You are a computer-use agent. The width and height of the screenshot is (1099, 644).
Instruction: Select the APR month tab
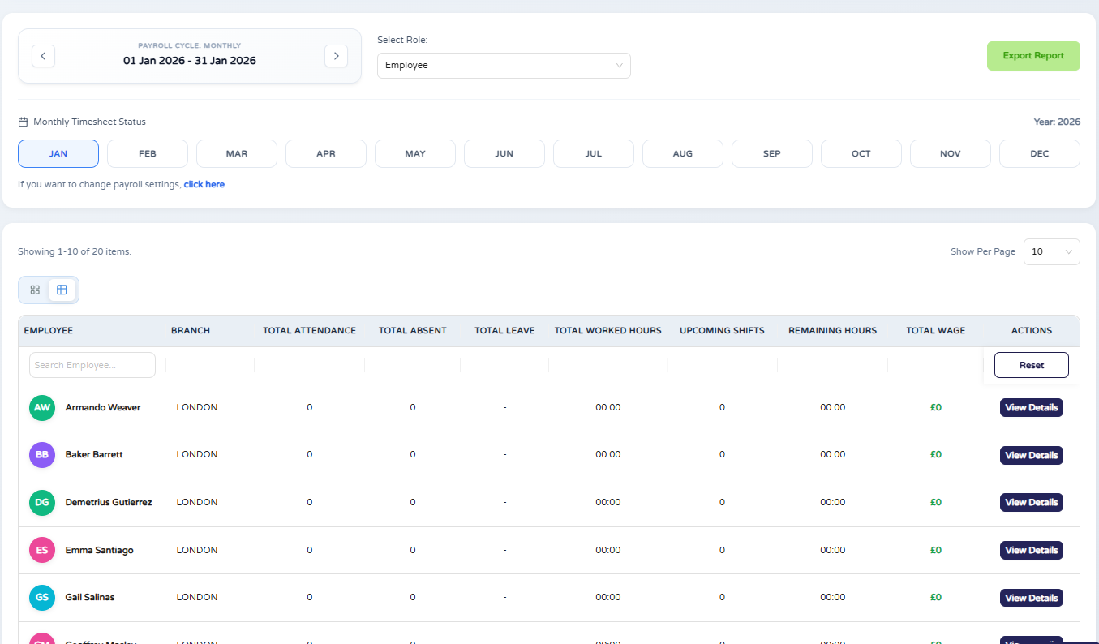(x=326, y=153)
